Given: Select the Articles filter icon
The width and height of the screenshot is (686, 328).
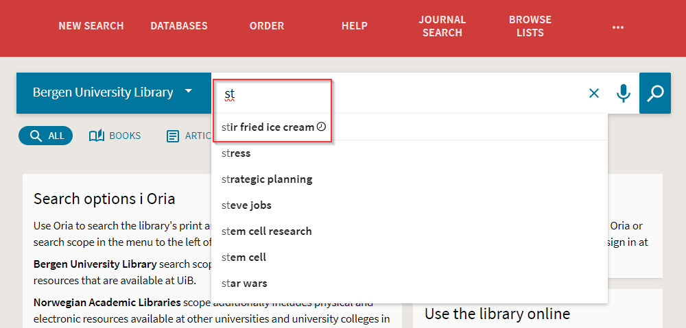Looking at the screenshot, I should [173, 136].
